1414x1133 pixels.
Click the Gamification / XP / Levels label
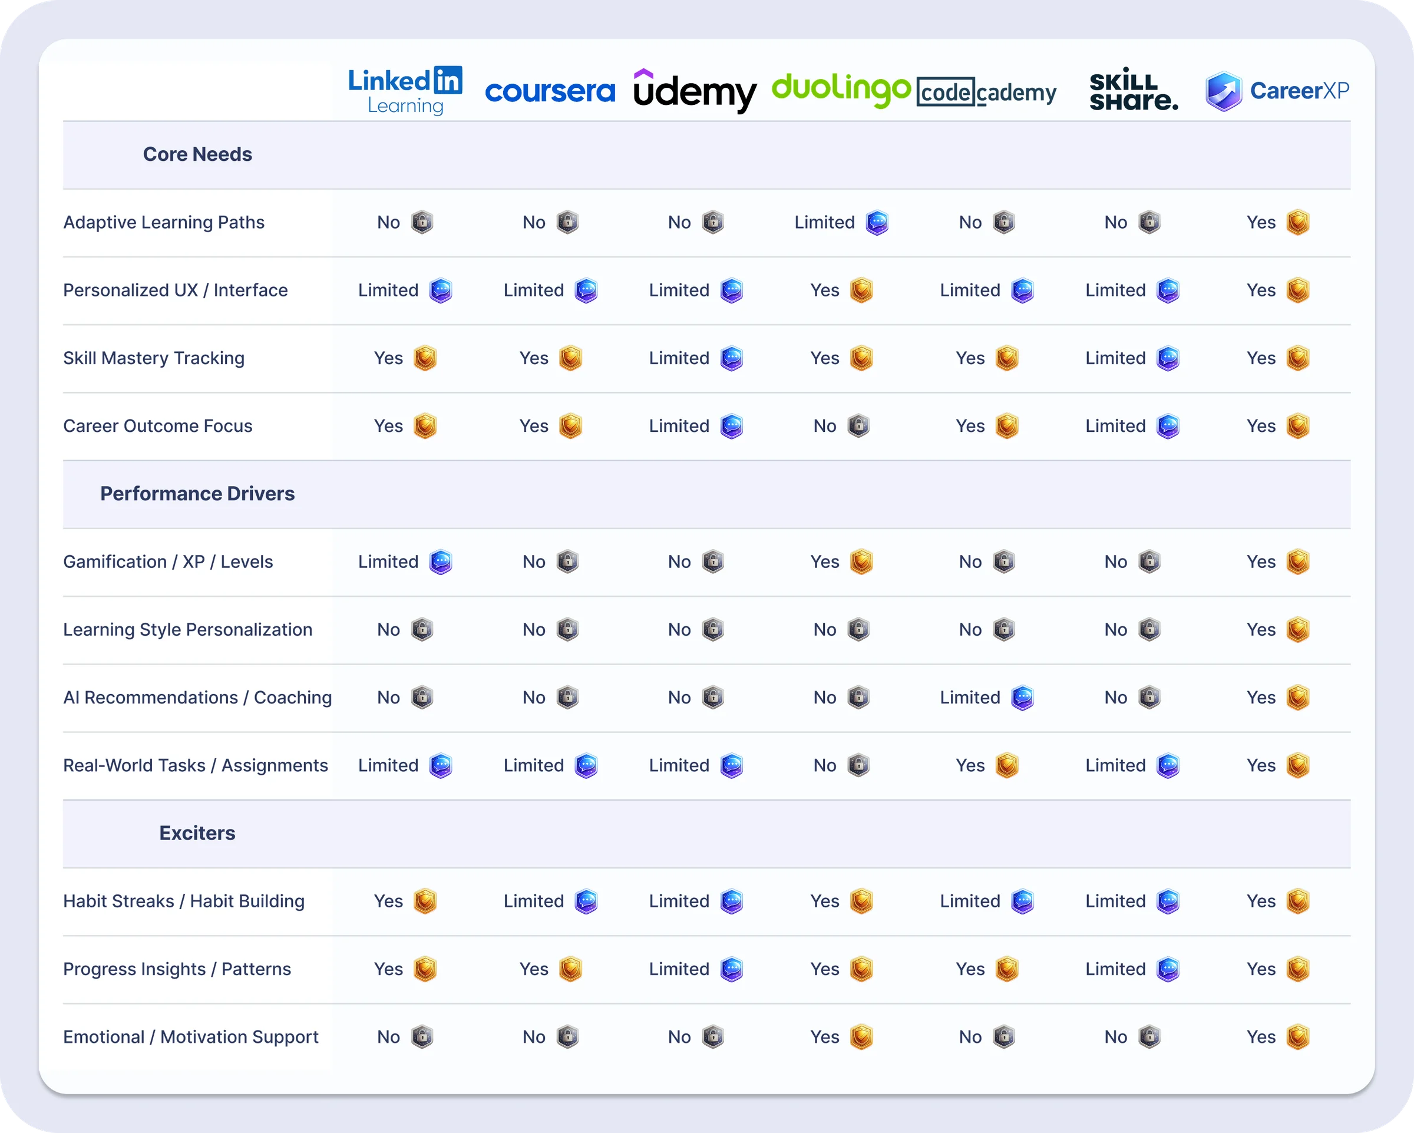[168, 561]
